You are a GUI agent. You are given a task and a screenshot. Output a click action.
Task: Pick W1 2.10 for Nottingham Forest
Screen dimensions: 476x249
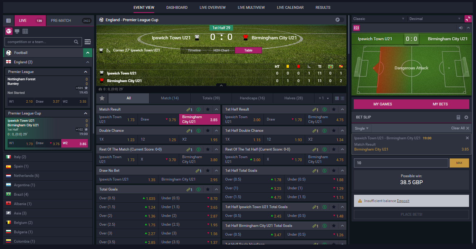(21, 101)
